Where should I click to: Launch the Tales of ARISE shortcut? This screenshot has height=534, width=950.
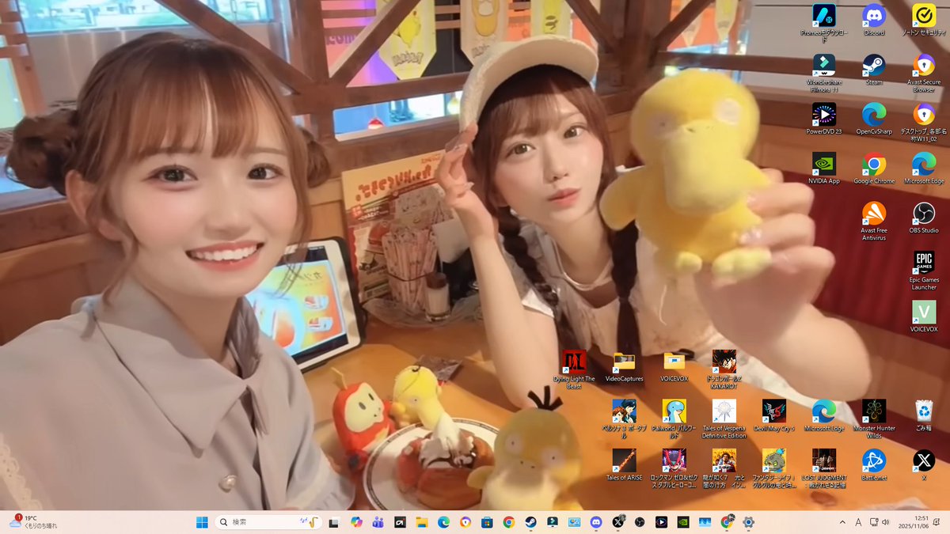click(x=624, y=465)
